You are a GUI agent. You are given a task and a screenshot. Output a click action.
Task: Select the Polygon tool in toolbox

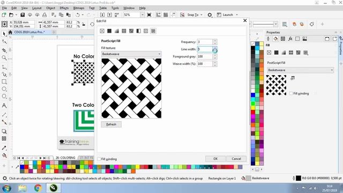point(4,96)
